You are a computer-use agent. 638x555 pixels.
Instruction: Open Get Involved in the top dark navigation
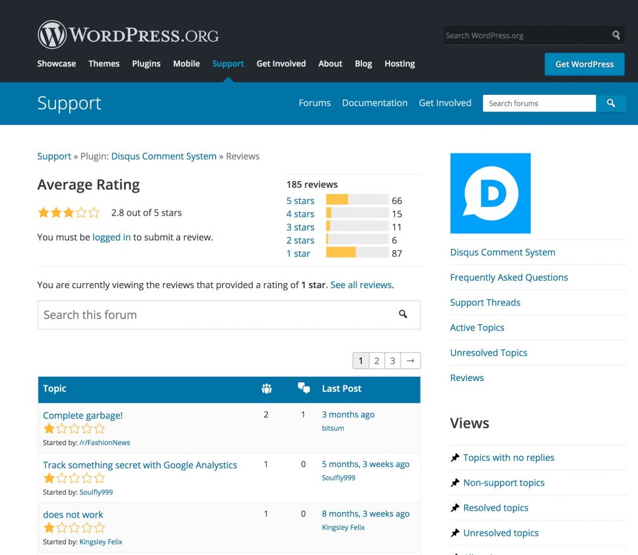pos(281,64)
